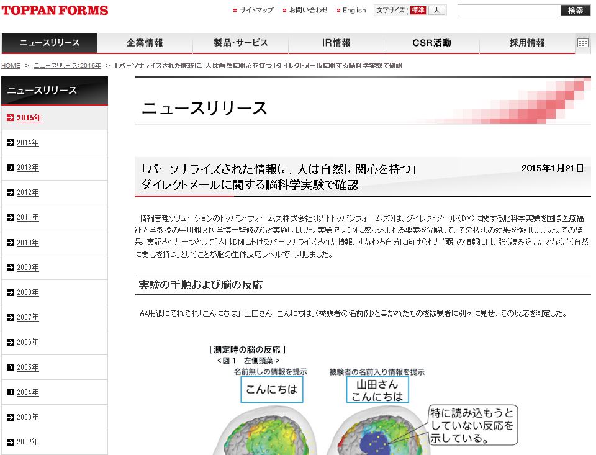The height and width of the screenshot is (455, 596).
Task: Open the 製品・サービス navigation tab
Action: [x=241, y=43]
